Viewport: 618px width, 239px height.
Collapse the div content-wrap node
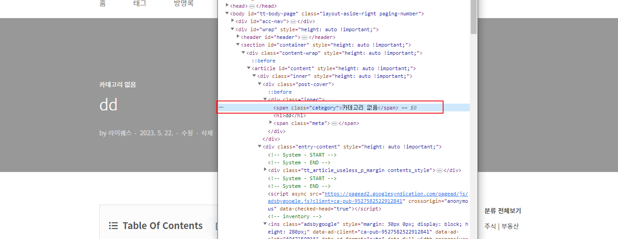244,53
